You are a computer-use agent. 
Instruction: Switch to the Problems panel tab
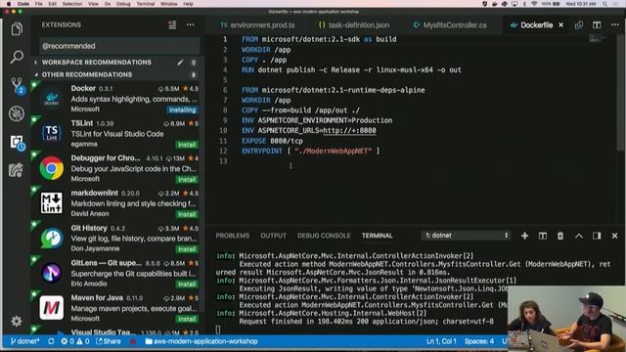point(233,236)
